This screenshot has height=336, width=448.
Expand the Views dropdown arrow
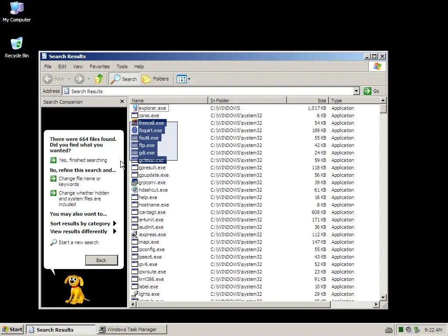(189, 79)
